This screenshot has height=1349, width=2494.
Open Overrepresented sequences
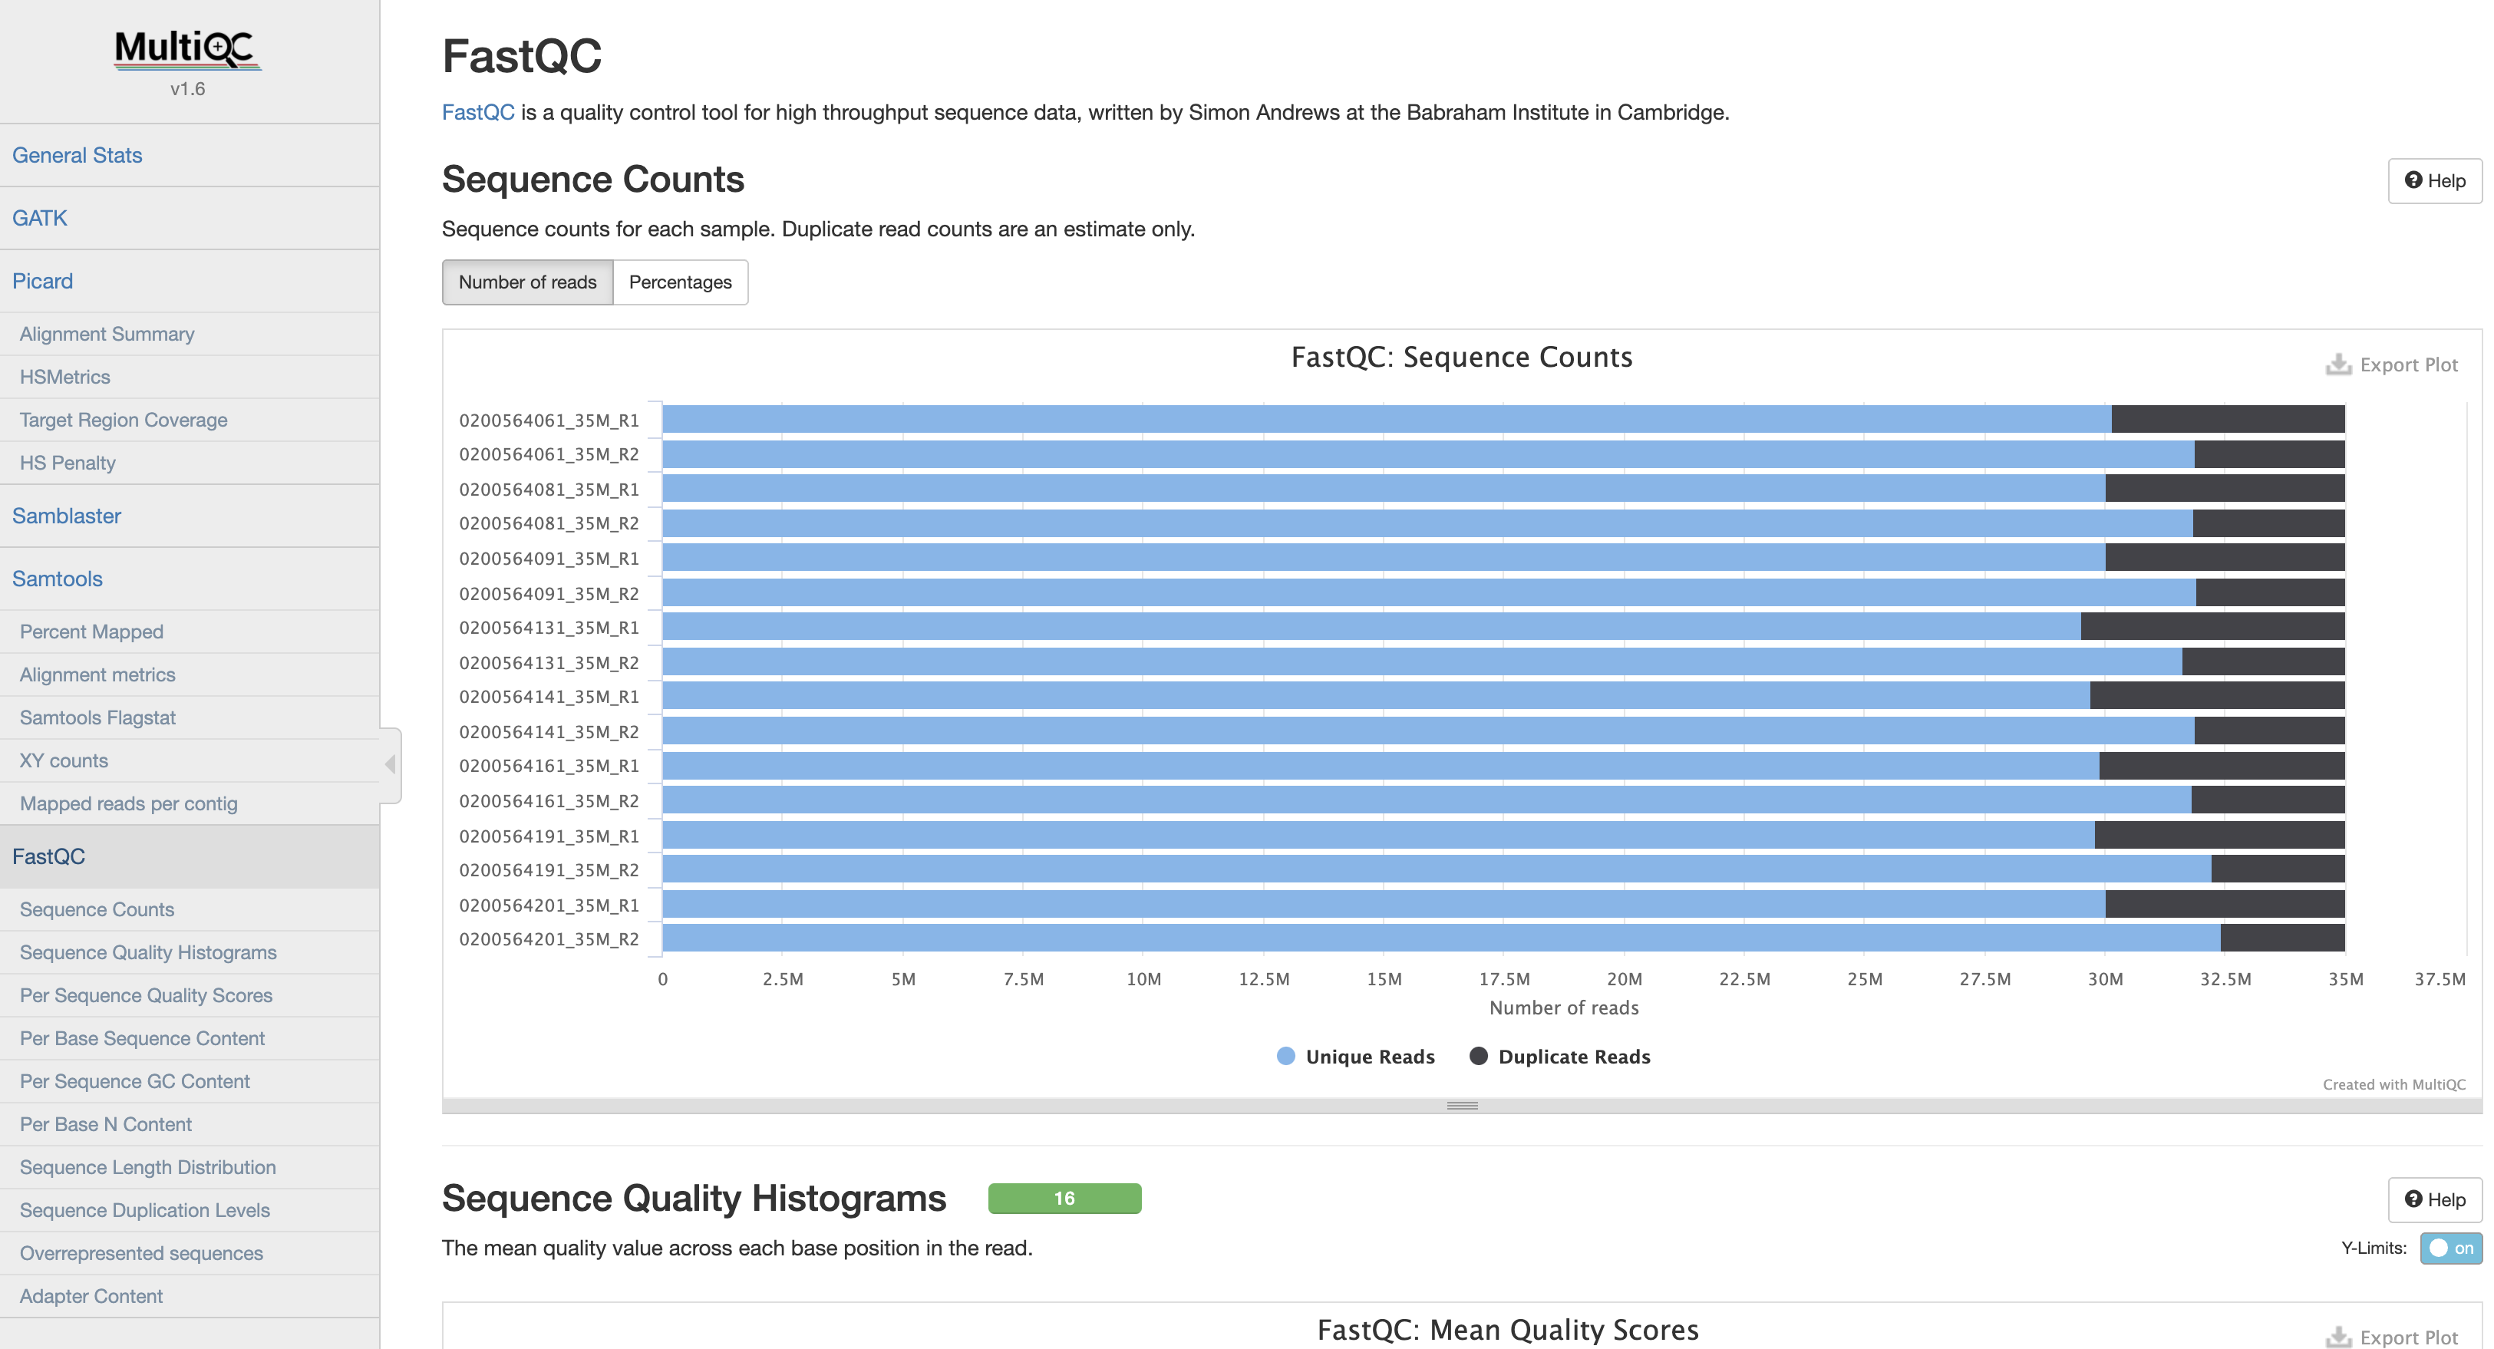(190, 1254)
